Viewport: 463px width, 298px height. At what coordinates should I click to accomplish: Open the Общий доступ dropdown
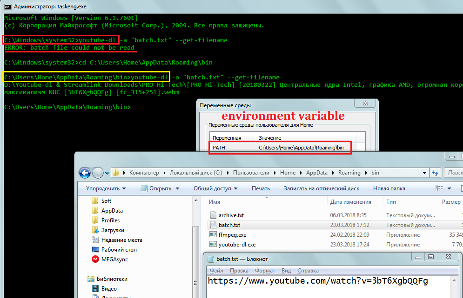215,188
